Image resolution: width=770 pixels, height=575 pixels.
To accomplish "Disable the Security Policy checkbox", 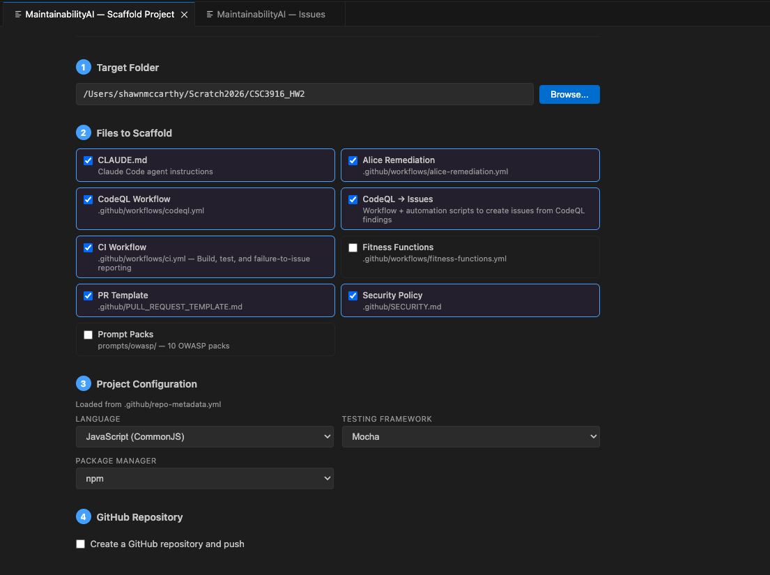I will [x=353, y=296].
